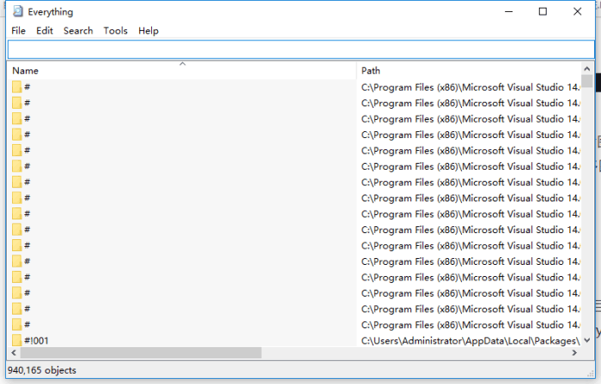The height and width of the screenshot is (384, 601).
Task: Select the folder icon beside #!001
Action: coord(17,340)
